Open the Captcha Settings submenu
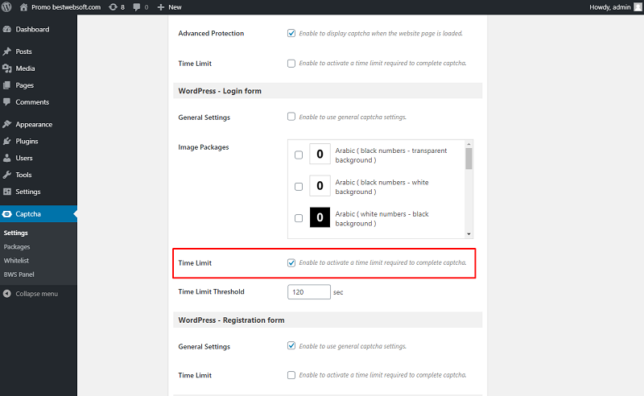The height and width of the screenshot is (396, 644). (x=15, y=233)
